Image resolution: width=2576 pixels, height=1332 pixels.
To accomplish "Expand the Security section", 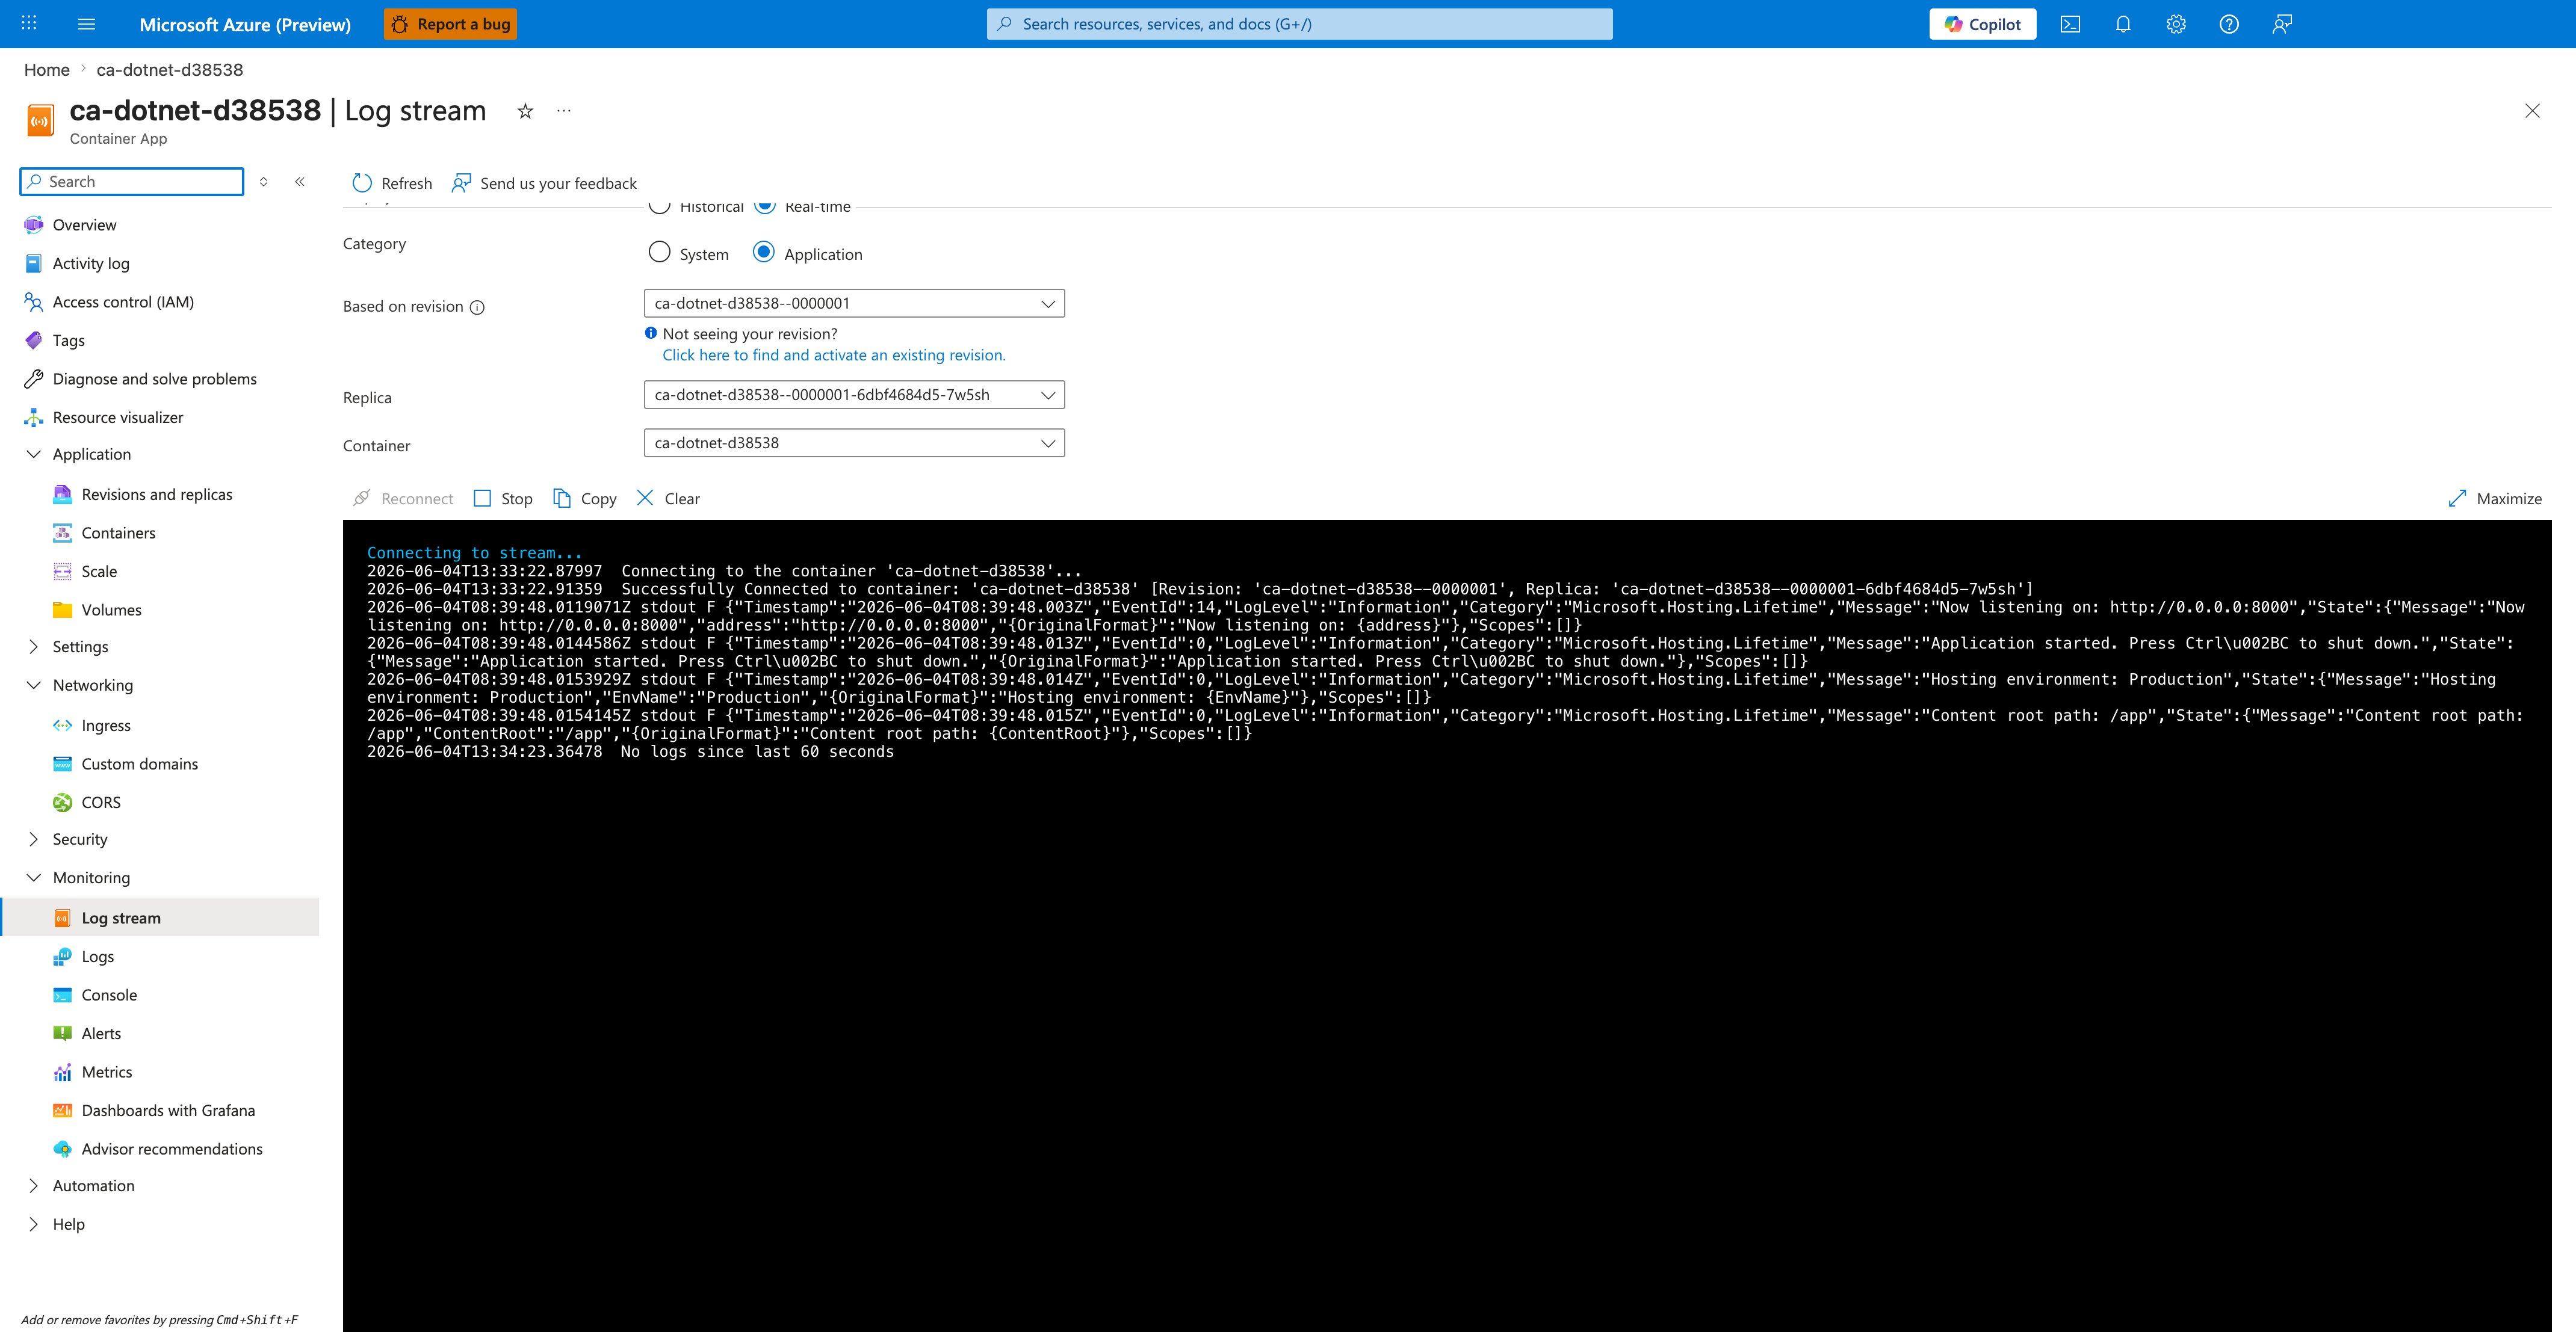I will coord(33,839).
